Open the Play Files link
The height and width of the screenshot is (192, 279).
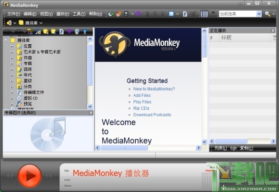point(142,102)
